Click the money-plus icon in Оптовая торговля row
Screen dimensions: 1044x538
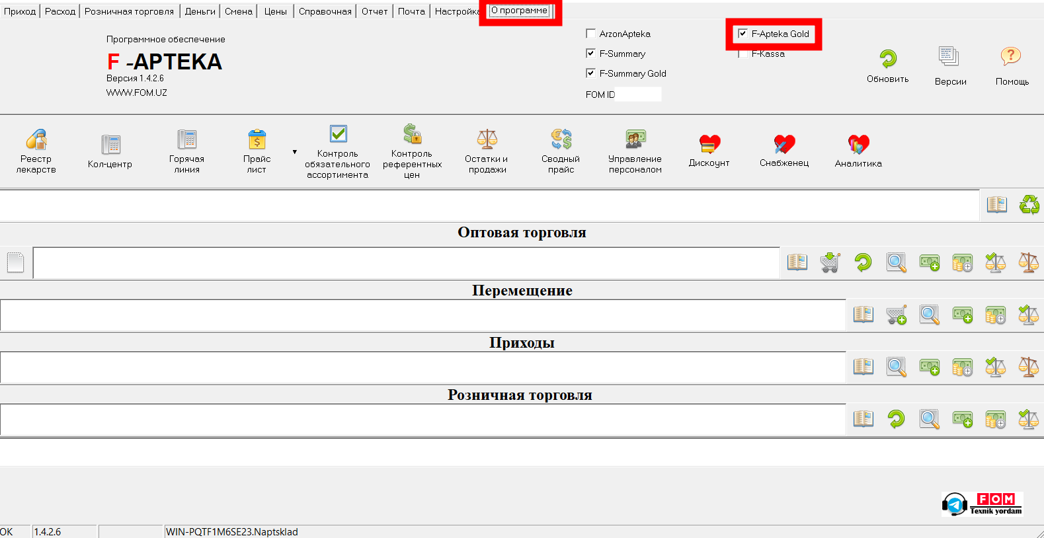tap(930, 262)
